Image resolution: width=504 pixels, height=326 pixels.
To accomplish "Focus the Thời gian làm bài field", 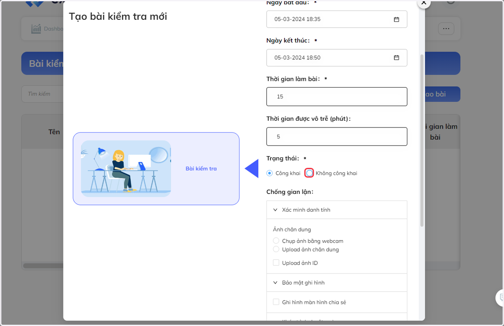I will [337, 97].
